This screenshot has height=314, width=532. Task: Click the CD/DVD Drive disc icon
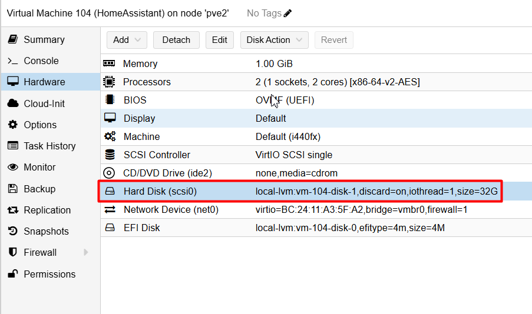coord(109,173)
